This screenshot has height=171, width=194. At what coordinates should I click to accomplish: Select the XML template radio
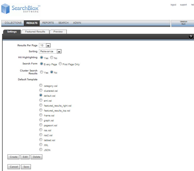[x=41, y=144]
